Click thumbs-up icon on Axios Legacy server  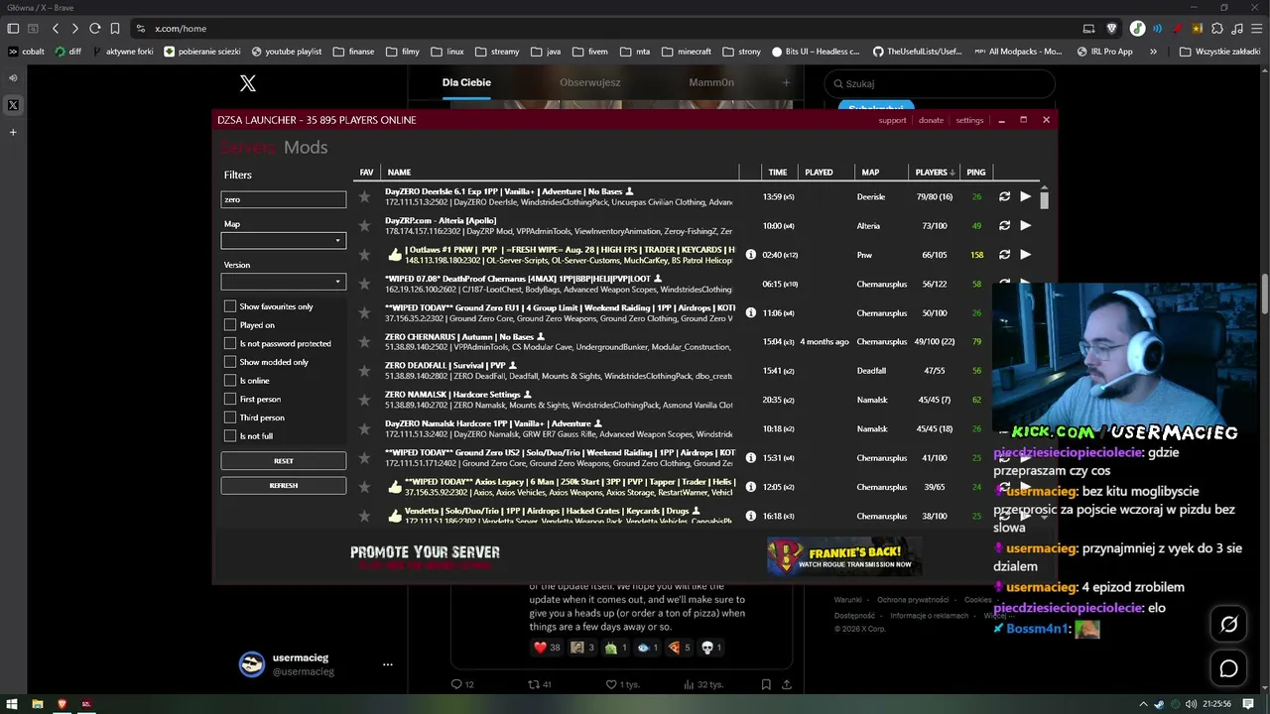[395, 487]
